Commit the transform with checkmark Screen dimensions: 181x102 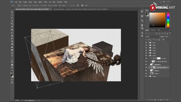tap(86, 5)
